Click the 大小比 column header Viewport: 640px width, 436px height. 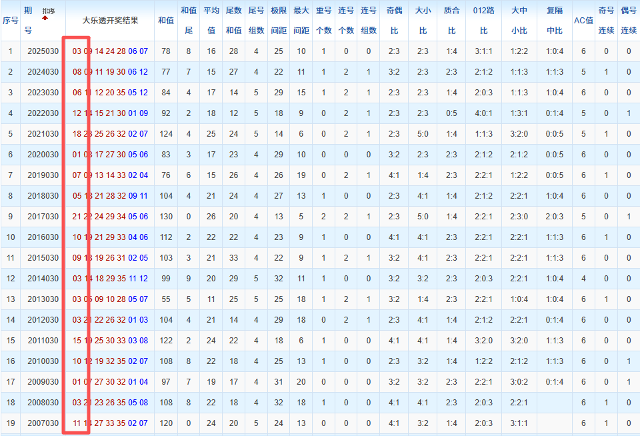coord(423,21)
